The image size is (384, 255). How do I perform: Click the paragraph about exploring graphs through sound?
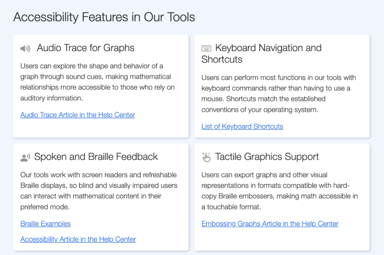coord(96,82)
